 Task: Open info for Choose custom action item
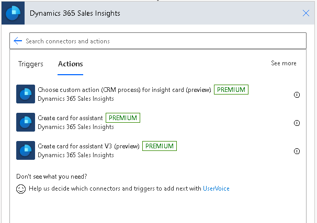point(297,95)
